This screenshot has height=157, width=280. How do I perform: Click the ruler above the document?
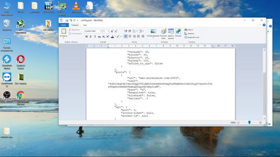click(x=161, y=46)
